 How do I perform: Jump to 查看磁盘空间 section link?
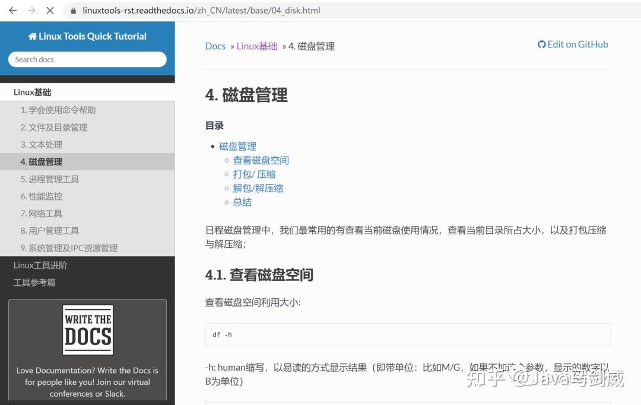(x=261, y=160)
